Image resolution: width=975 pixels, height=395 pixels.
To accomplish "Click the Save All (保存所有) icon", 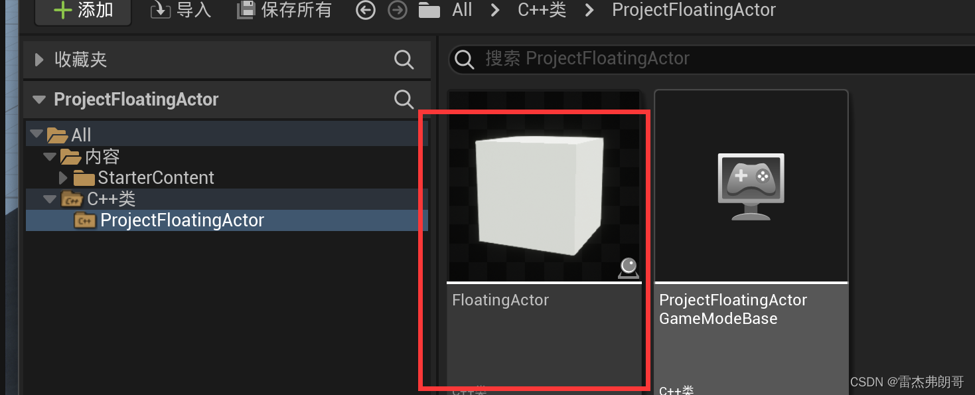I will (246, 10).
